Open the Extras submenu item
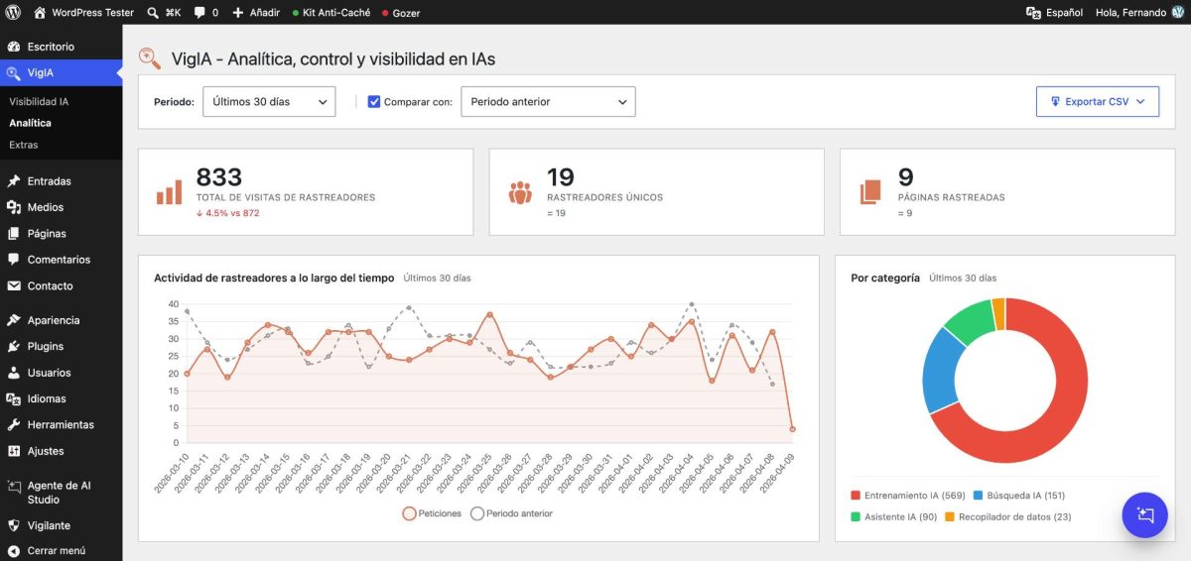1191x561 pixels. coord(24,145)
